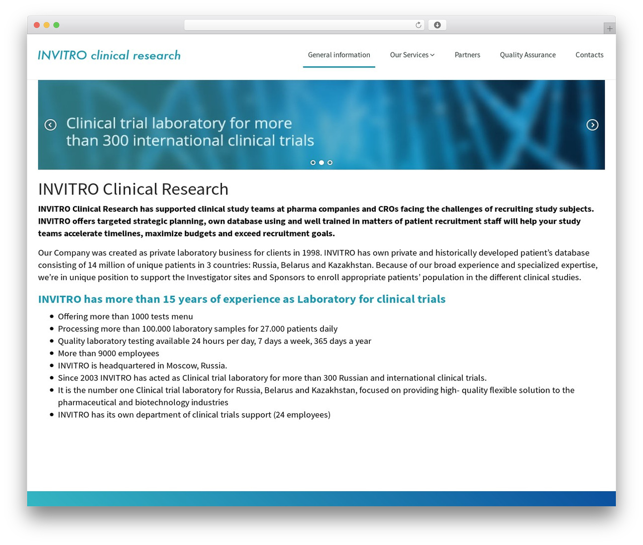
Task: Click the bold intro paragraph about recruiting study subjects
Action: pyautogui.click(x=316, y=221)
